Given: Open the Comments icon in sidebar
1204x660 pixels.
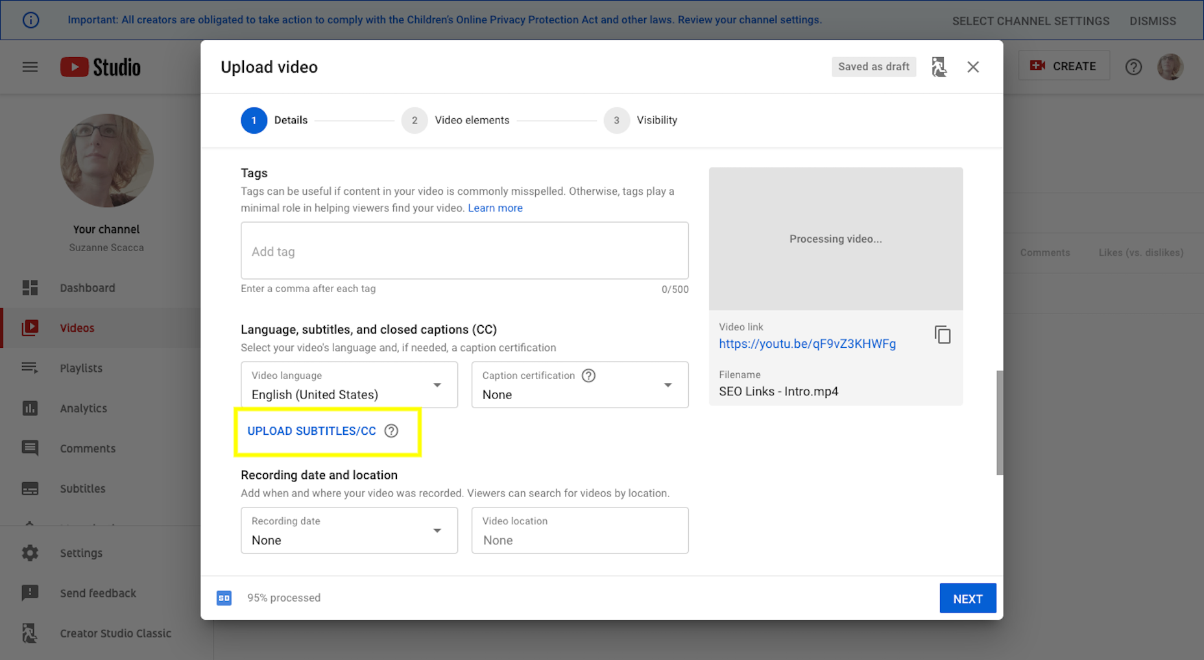Looking at the screenshot, I should pyautogui.click(x=30, y=448).
